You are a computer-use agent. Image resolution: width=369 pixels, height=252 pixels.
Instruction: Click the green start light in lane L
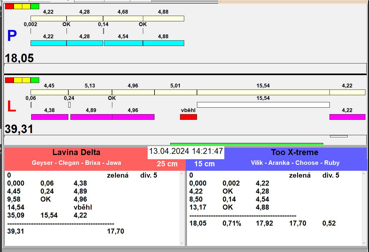pos(35,80)
